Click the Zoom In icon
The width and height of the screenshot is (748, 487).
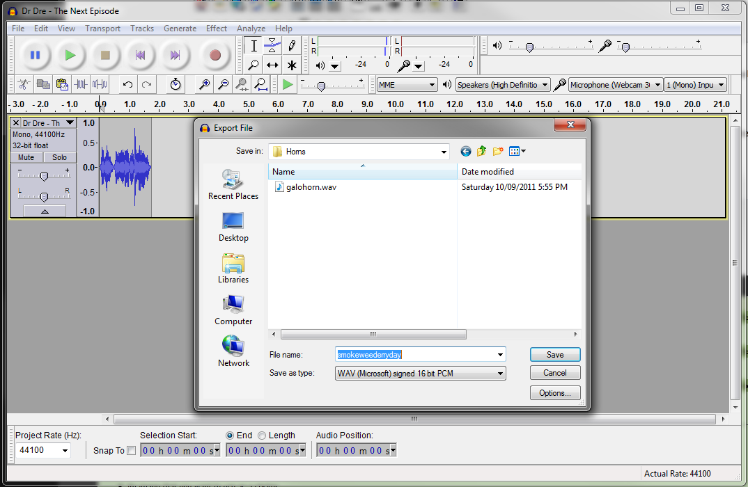(204, 85)
